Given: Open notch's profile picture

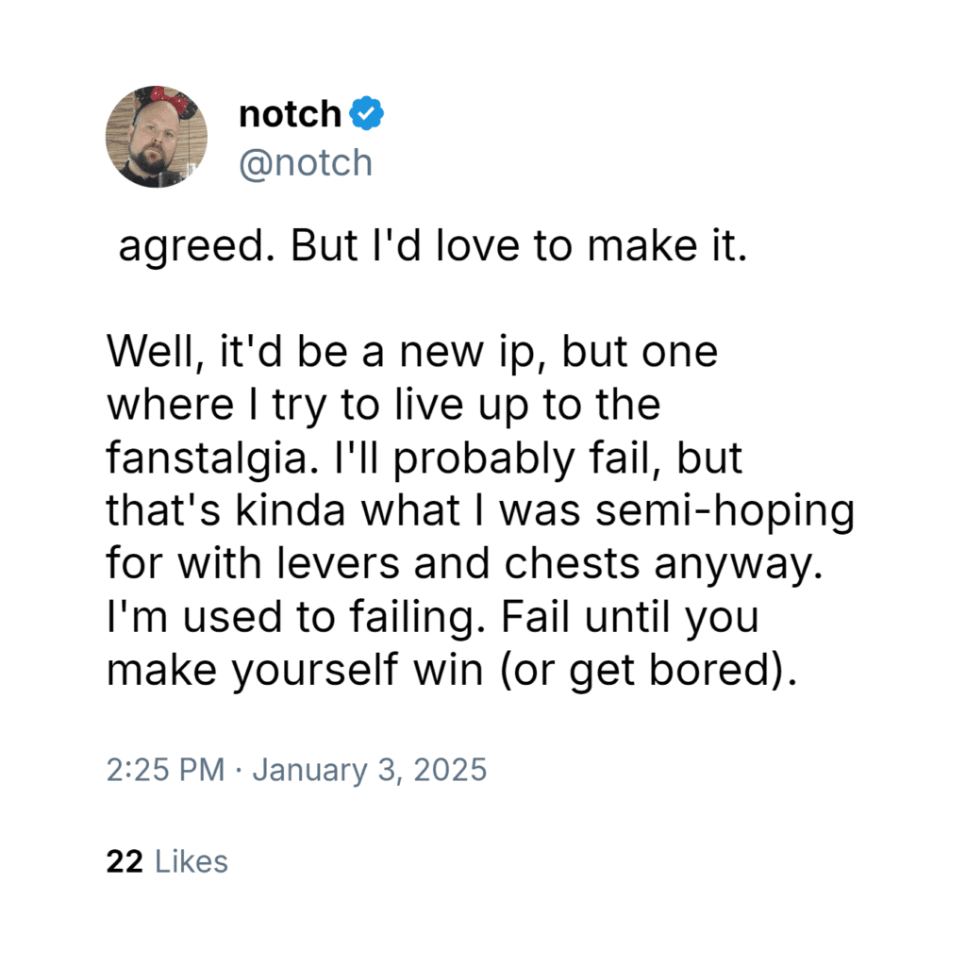Looking at the screenshot, I should [x=156, y=137].
